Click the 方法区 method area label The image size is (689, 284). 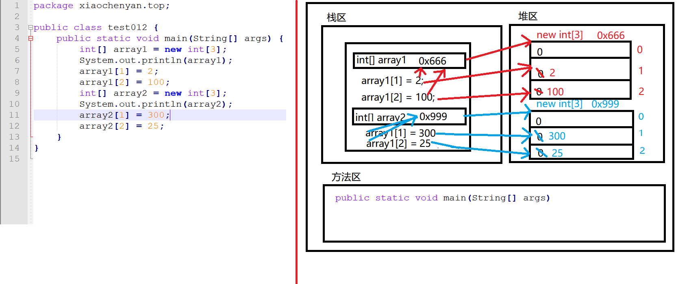point(346,177)
